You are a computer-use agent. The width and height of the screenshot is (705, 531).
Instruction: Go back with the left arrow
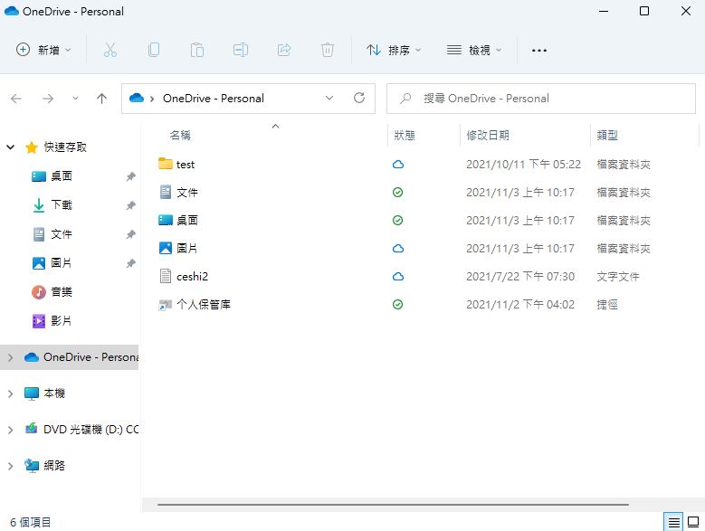pyautogui.click(x=16, y=99)
